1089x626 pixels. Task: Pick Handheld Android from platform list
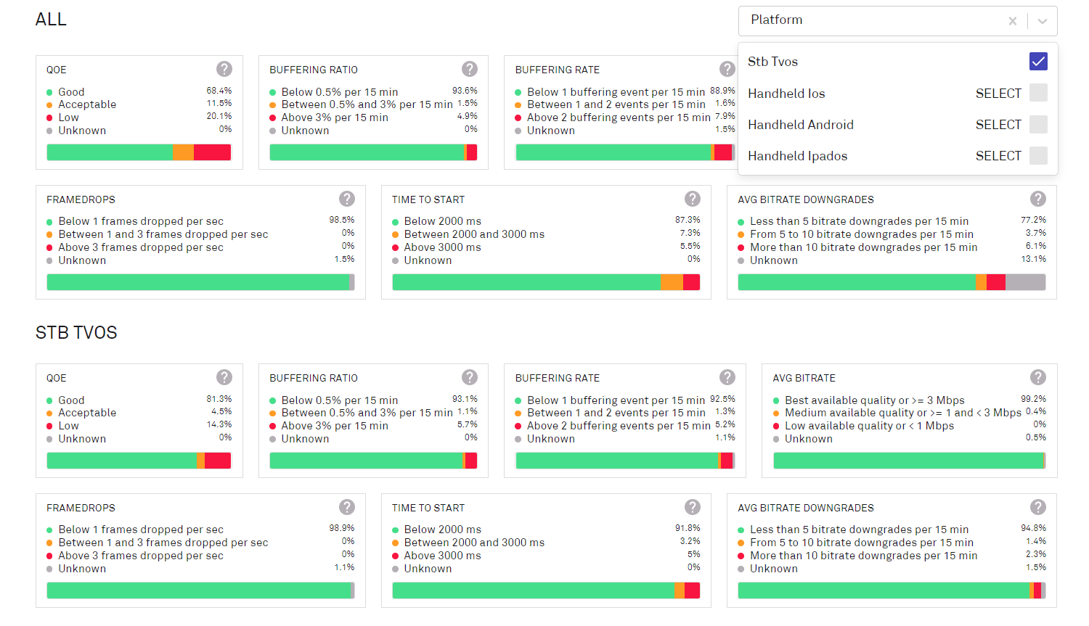click(801, 125)
